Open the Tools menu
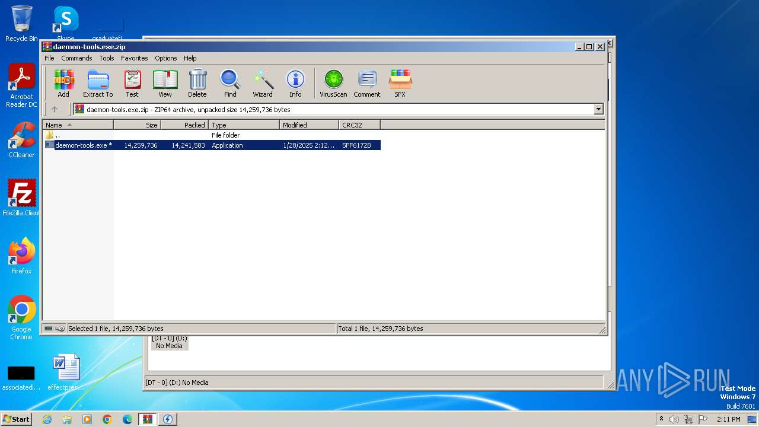Image resolution: width=759 pixels, height=427 pixels. click(107, 58)
